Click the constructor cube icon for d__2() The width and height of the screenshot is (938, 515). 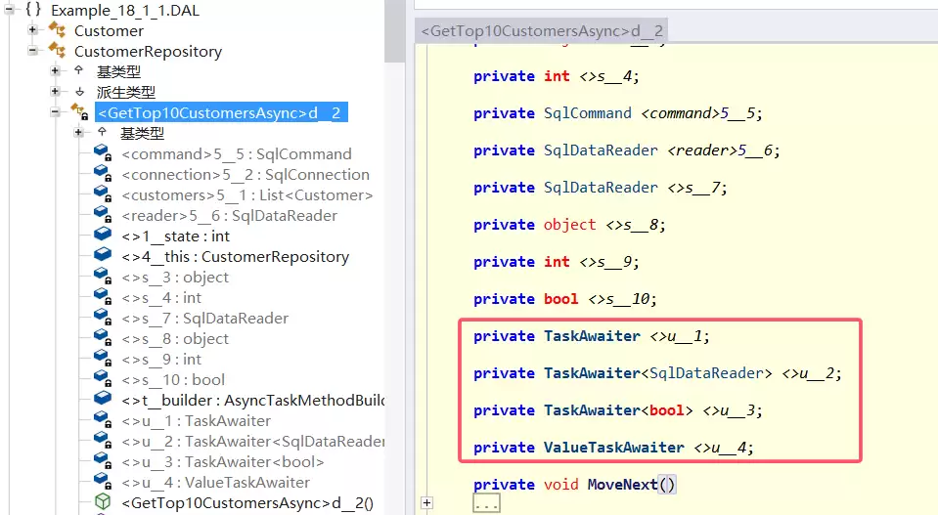[103, 501]
